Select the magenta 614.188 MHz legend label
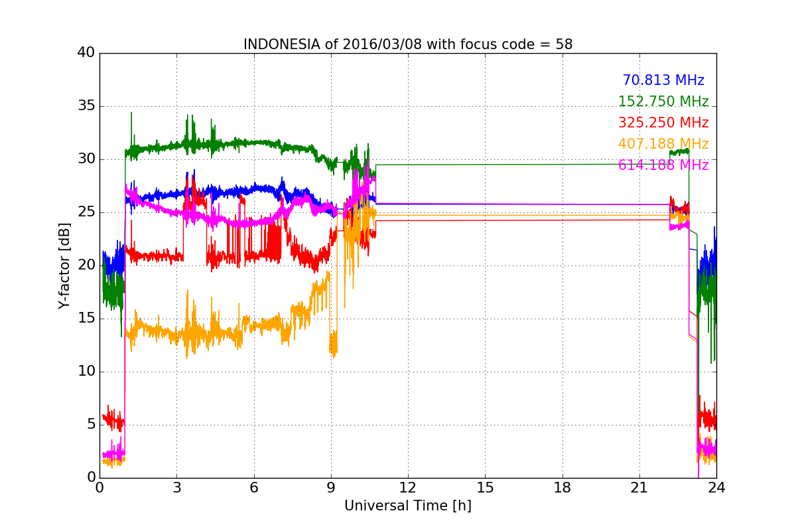Viewport: 796px width, 531px height. coord(663,165)
